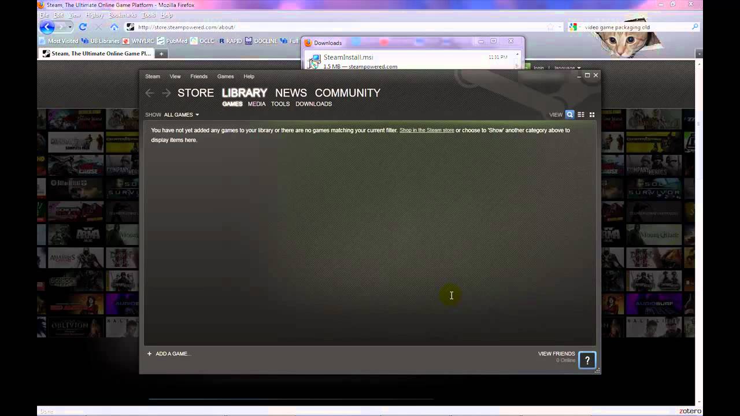Open Firefox Edit menu
Viewport: 740px width, 416px height.
(58, 15)
